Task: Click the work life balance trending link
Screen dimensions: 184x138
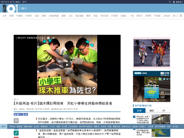Action: click(x=86, y=126)
